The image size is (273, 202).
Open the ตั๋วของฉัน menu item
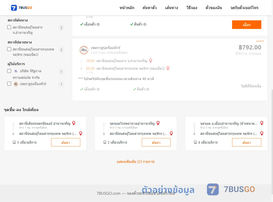tap(214, 8)
